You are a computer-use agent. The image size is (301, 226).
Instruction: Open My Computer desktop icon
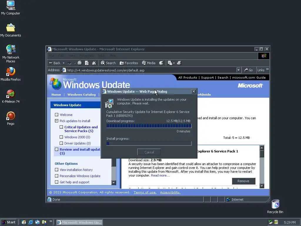point(11,8)
